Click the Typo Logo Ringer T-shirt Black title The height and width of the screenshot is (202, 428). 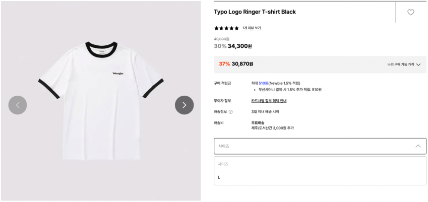point(255,12)
